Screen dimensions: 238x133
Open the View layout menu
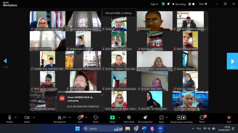(203, 4)
